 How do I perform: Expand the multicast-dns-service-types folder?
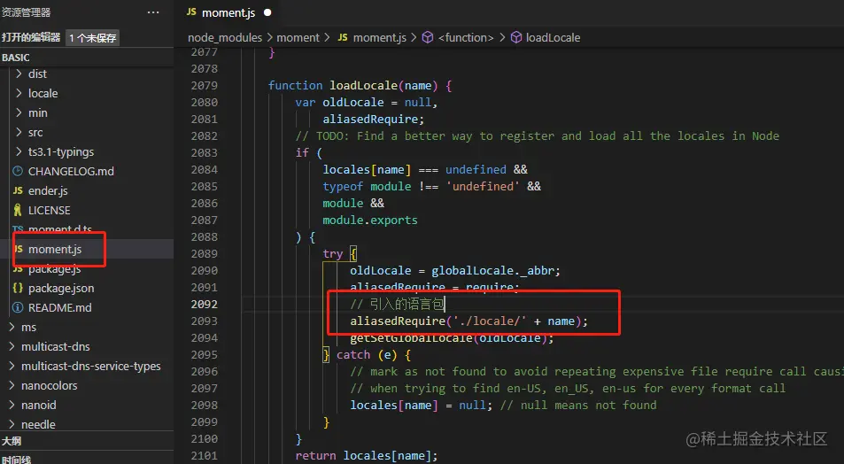tap(12, 366)
